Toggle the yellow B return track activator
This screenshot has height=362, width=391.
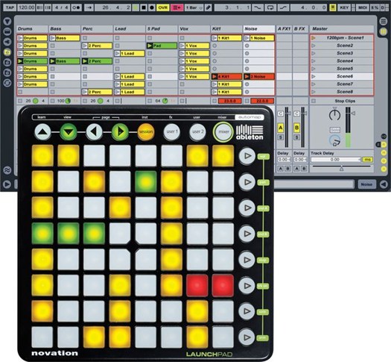pyautogui.click(x=296, y=128)
